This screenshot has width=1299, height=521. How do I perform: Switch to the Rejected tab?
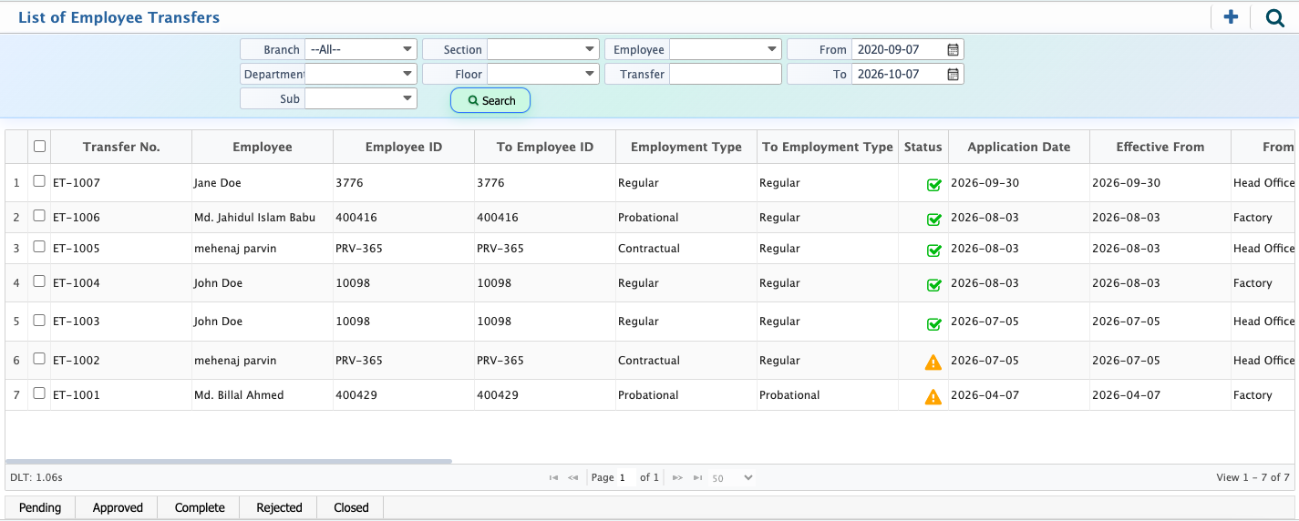pos(279,507)
